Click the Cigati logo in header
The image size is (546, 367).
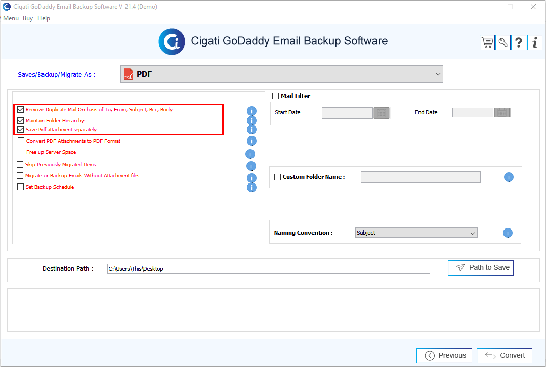(172, 42)
